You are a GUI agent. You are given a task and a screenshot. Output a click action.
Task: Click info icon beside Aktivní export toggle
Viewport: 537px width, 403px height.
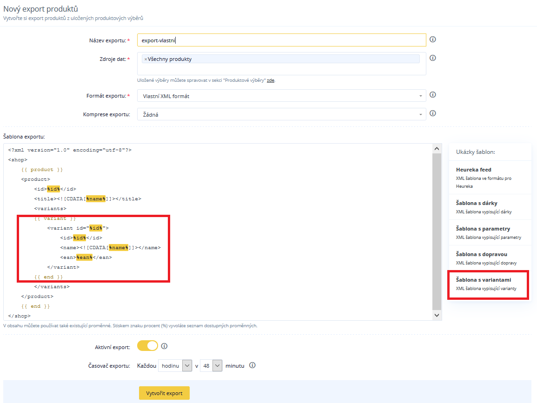[164, 346]
